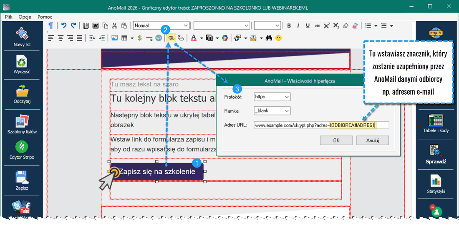Confirm hyperlink with OK button

pos(336,141)
